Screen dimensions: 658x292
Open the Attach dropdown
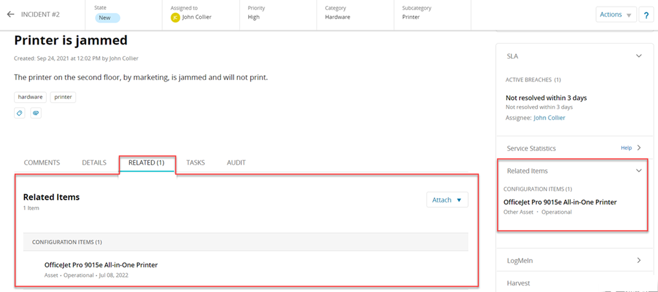point(447,200)
